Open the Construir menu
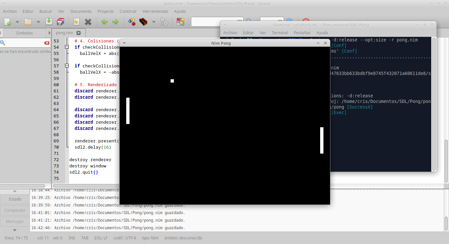449x244 pixels. (128, 11)
